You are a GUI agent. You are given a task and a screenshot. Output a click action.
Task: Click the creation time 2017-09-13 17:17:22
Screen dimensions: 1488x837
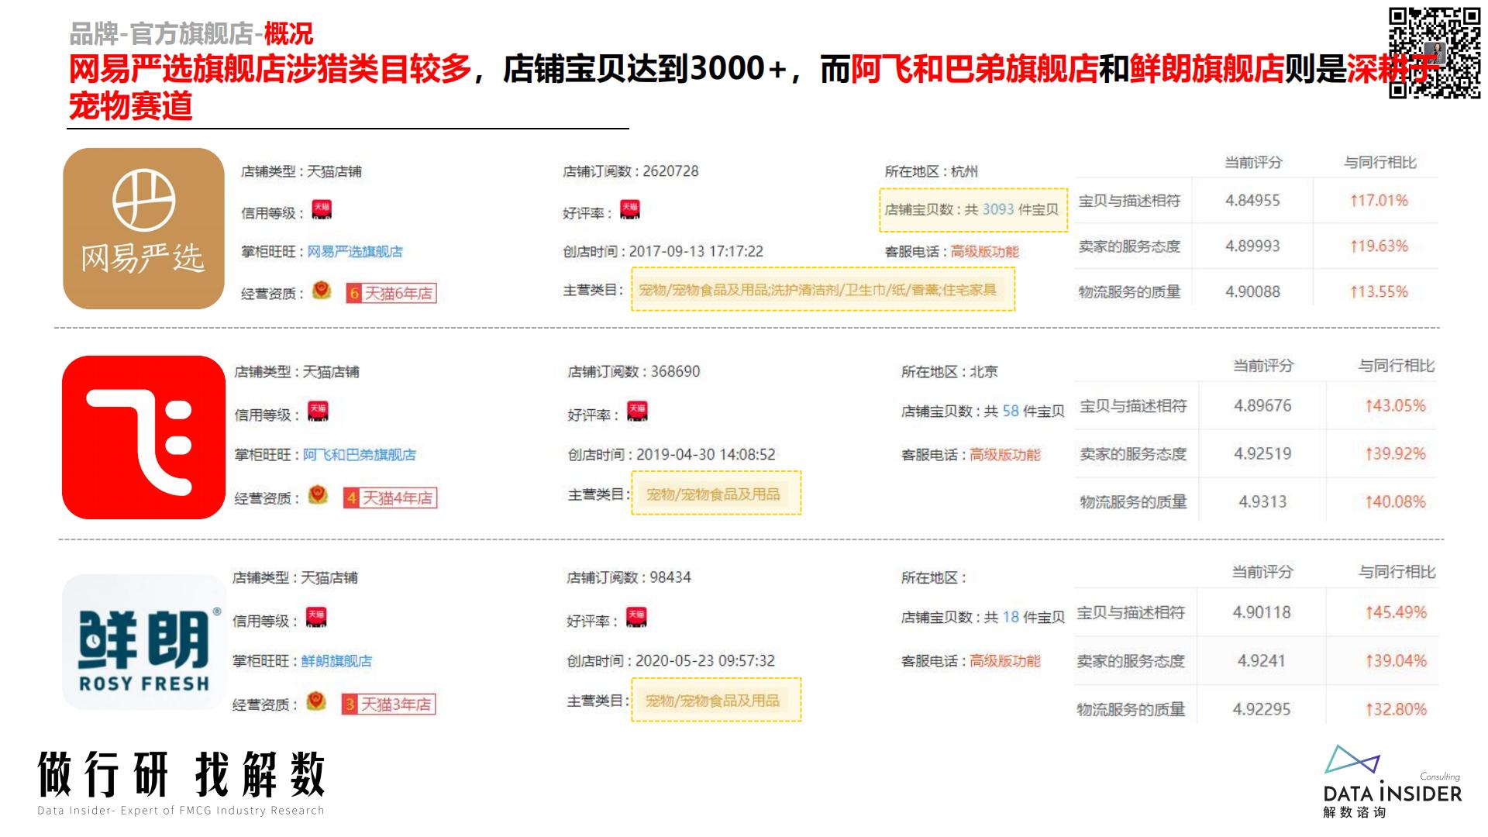696,251
